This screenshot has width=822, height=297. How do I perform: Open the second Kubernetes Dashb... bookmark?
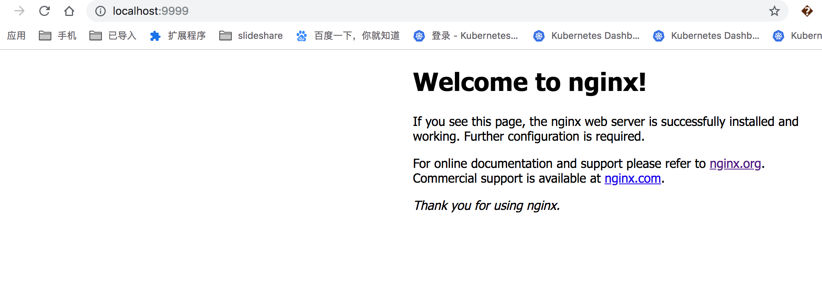click(x=706, y=36)
